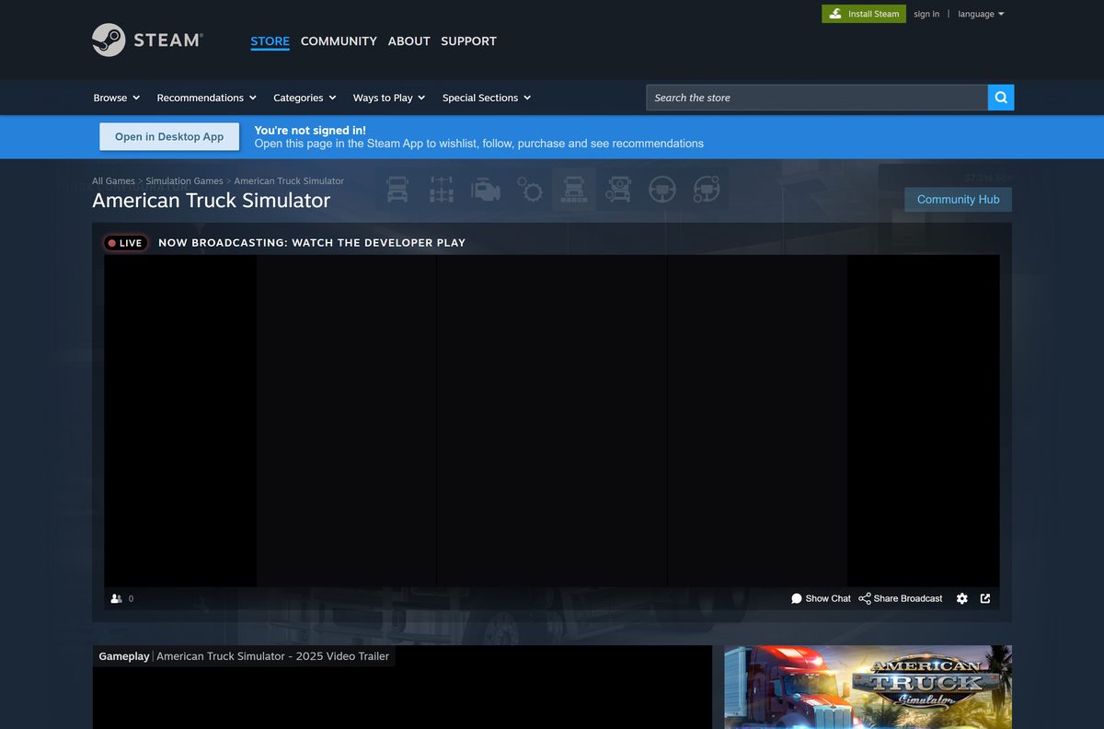This screenshot has width=1104, height=729.
Task: Expand the Special Sections dropdown
Action: click(x=487, y=98)
